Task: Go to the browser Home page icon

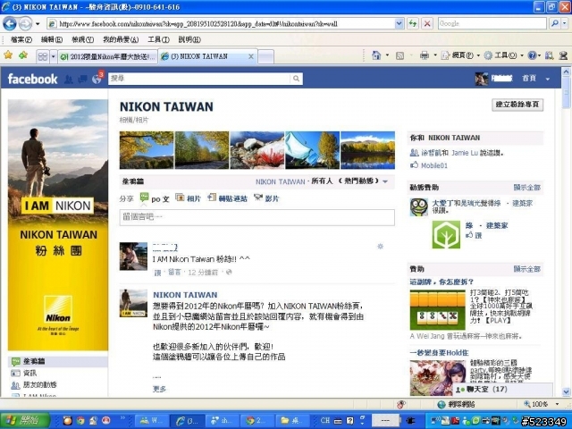Action: pyautogui.click(x=376, y=55)
